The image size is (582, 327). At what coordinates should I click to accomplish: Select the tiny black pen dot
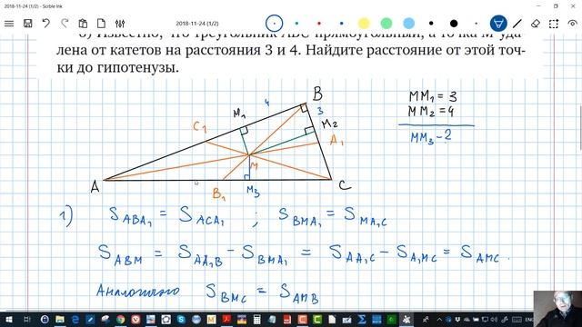pos(476,24)
